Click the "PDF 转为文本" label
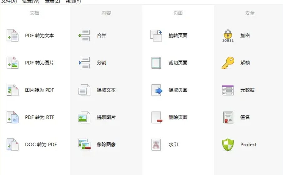The image size is (283, 175). tap(40, 35)
